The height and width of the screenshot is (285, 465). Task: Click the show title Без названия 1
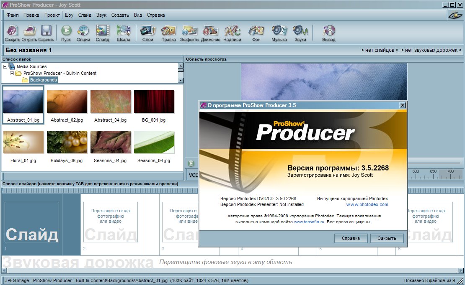[28, 50]
